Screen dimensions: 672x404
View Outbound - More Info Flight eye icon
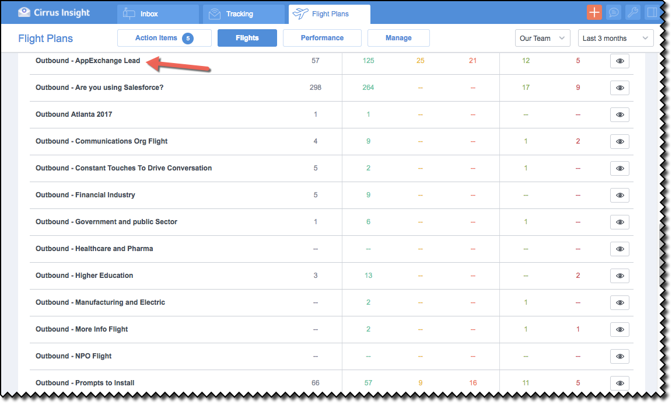point(619,329)
